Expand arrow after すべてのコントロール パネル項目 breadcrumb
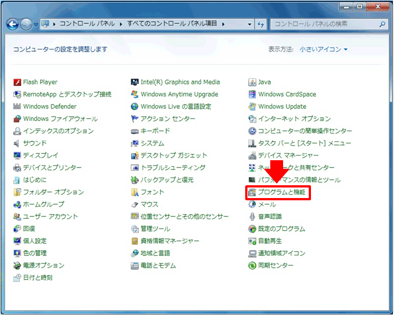This screenshot has height=316, width=394. [223, 24]
